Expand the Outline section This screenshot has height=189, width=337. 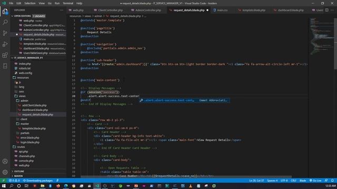point(19,171)
